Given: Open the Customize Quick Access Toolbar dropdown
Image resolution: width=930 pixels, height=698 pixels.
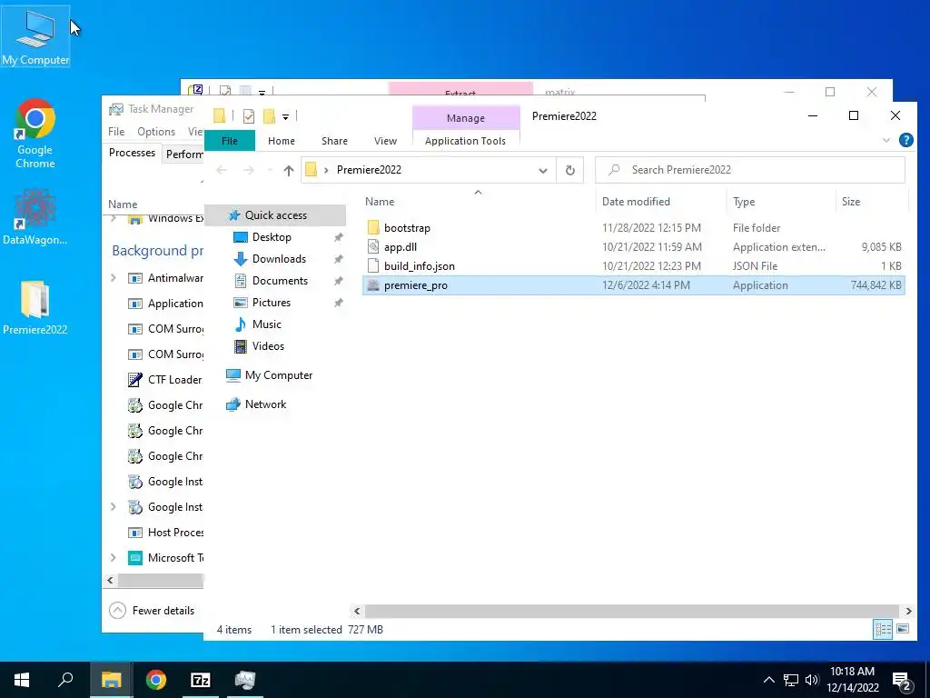Looking at the screenshot, I should coord(285,117).
